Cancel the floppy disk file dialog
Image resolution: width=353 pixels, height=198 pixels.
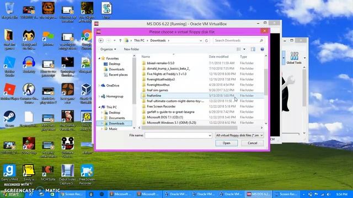253,143
